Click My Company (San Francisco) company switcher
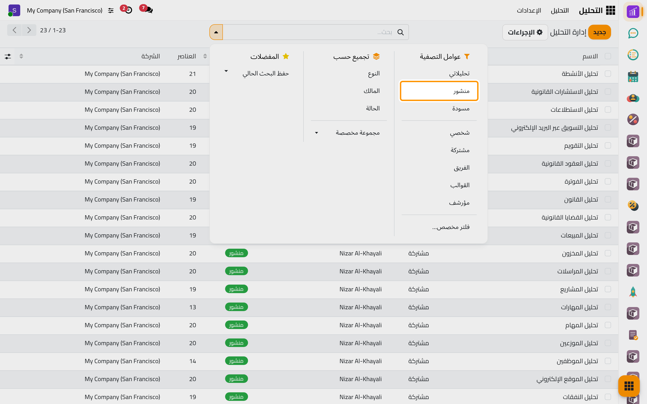The height and width of the screenshot is (404, 647). pyautogui.click(x=65, y=10)
